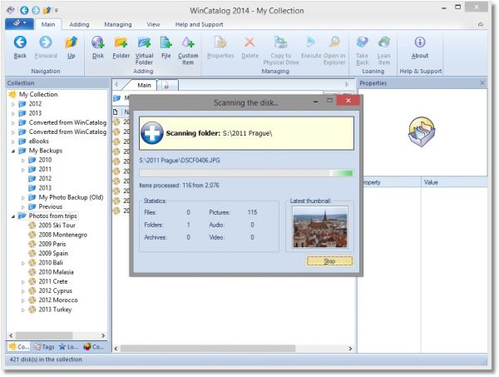Click the File add icon
499x377 pixels.
[166, 43]
